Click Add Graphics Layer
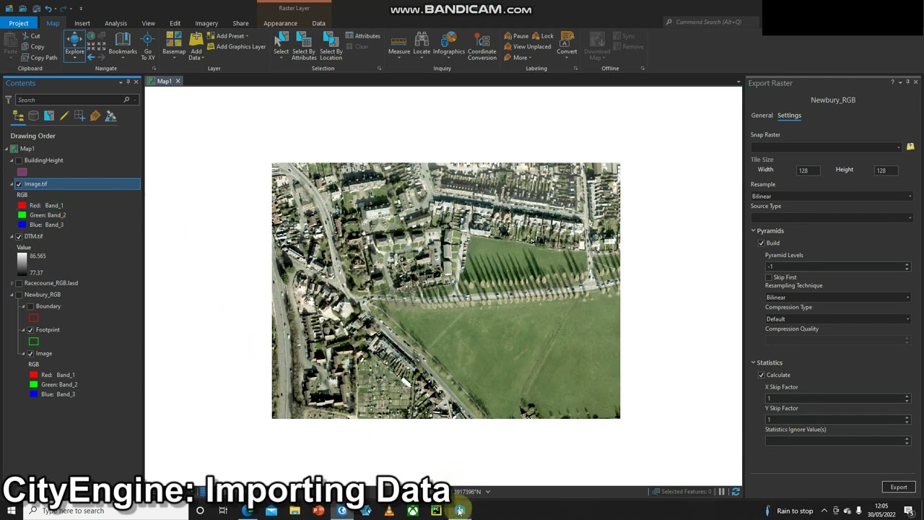 tap(236, 47)
